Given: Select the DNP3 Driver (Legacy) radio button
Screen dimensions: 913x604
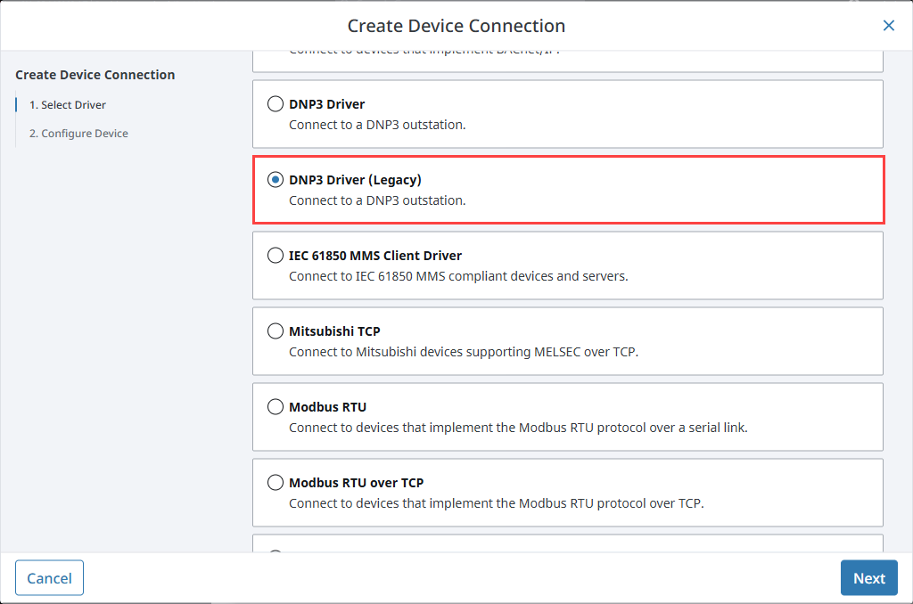Looking at the screenshot, I should coord(276,179).
